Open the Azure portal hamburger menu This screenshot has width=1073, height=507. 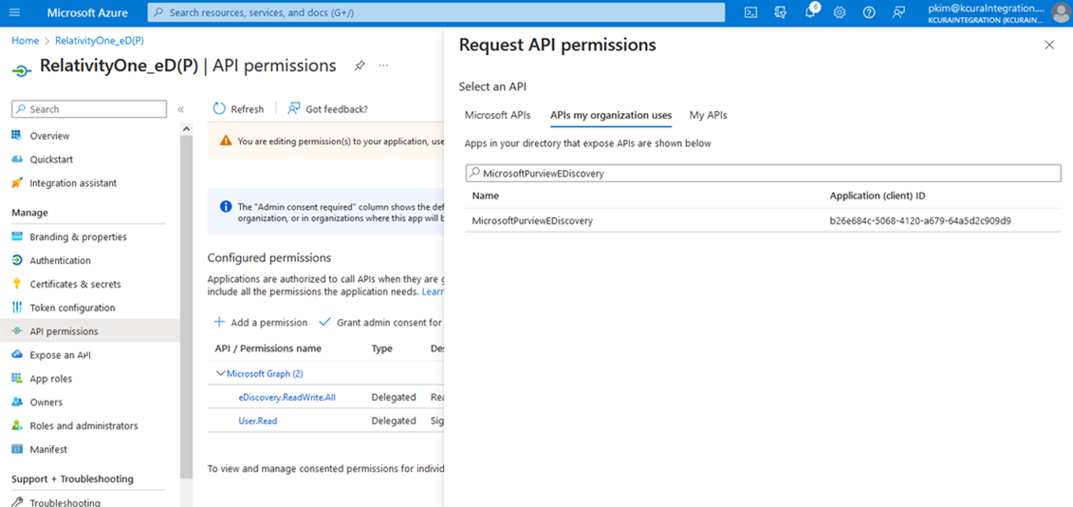16,12
